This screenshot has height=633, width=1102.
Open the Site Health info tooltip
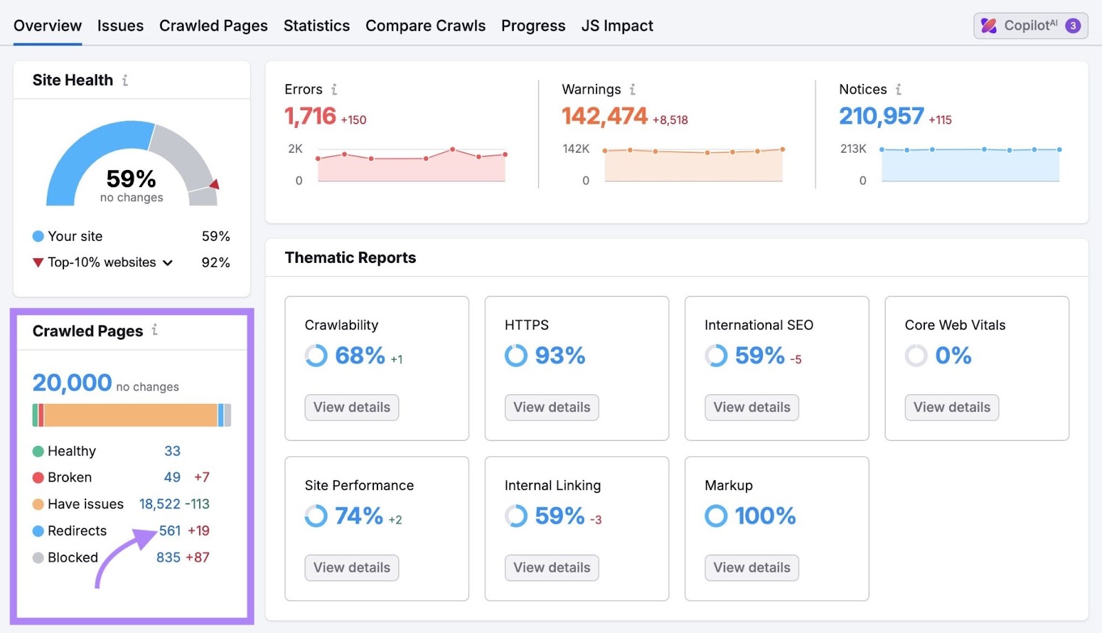coord(125,80)
